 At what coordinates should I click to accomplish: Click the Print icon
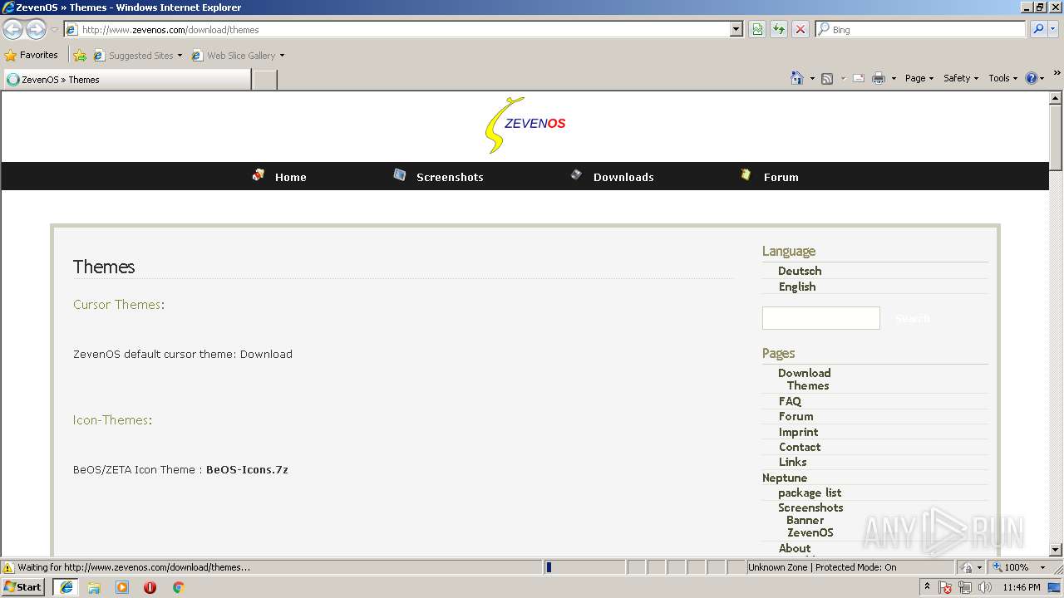coord(879,78)
